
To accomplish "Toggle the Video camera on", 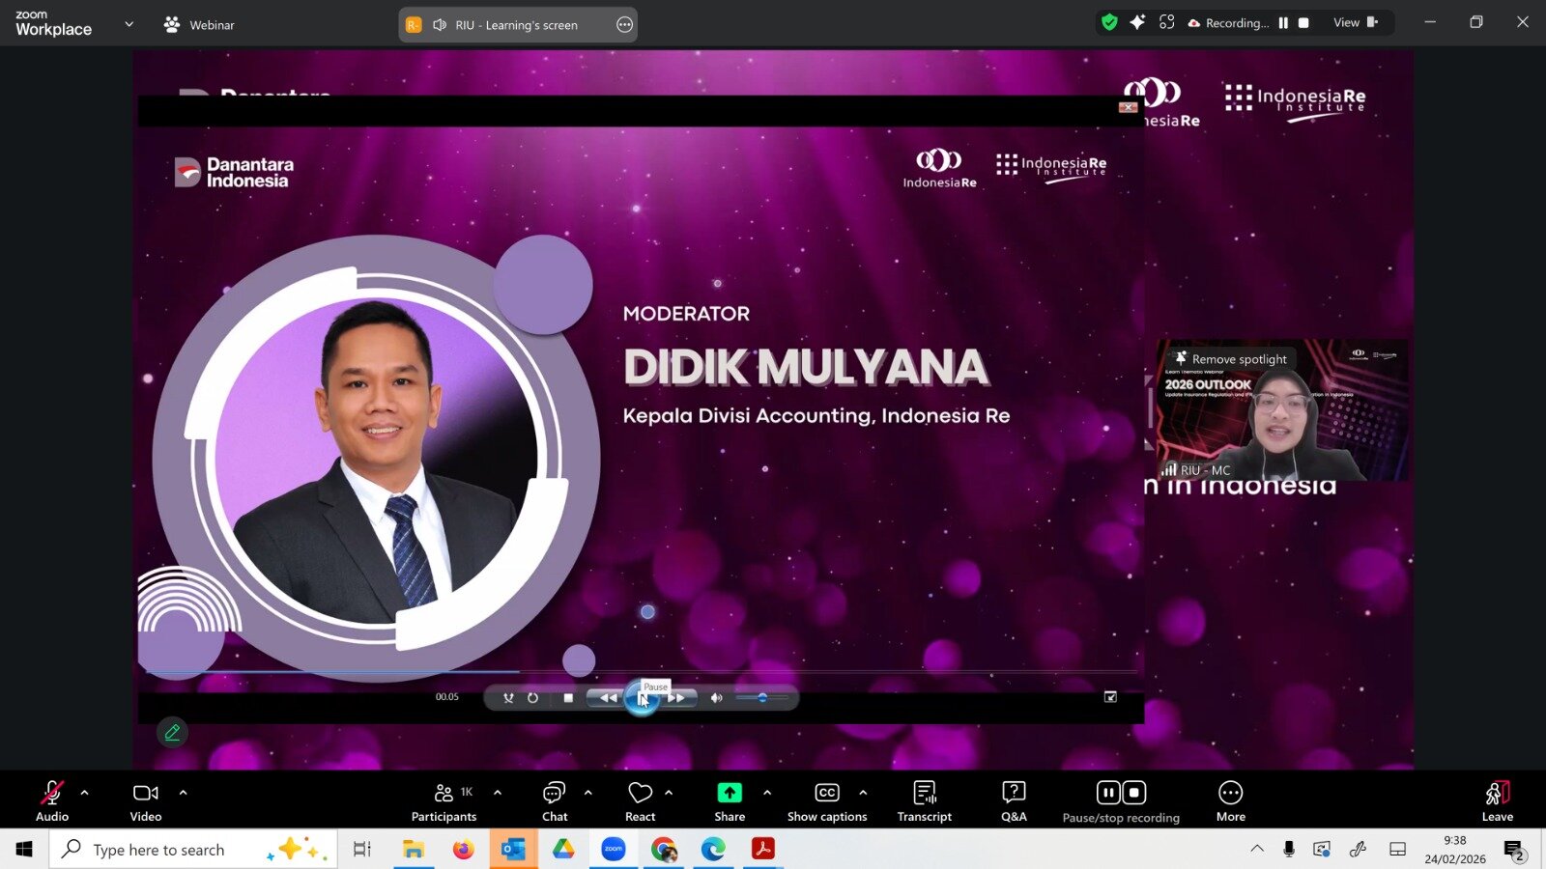I will tap(146, 800).
